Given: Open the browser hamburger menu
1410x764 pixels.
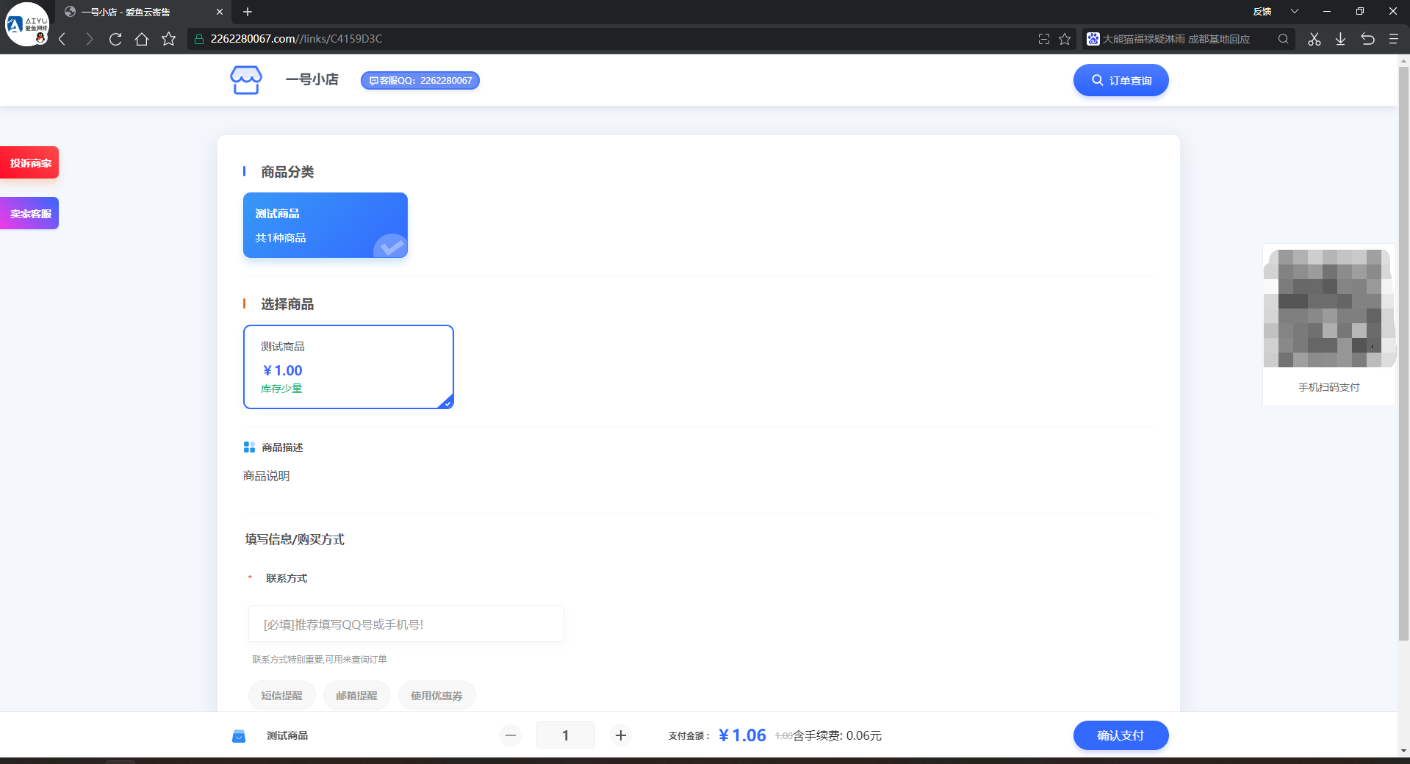Looking at the screenshot, I should (1393, 39).
